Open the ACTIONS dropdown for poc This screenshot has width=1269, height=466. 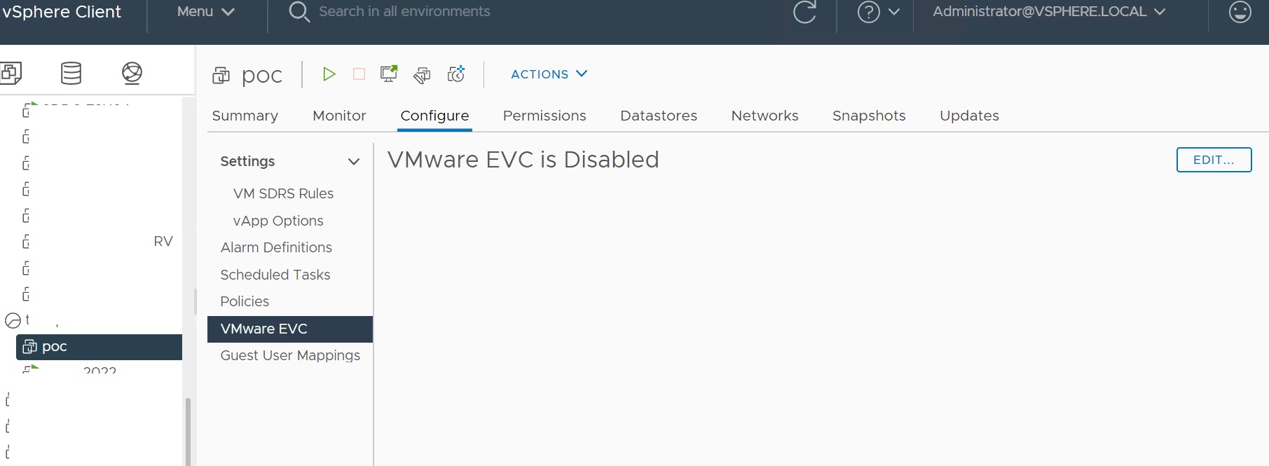549,74
